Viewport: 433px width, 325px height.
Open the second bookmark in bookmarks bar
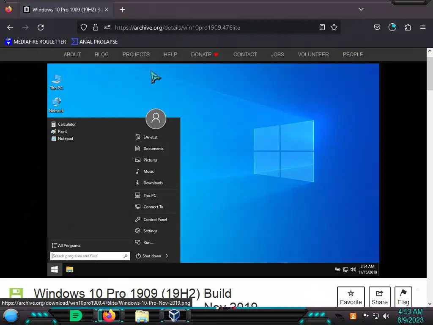pos(95,42)
